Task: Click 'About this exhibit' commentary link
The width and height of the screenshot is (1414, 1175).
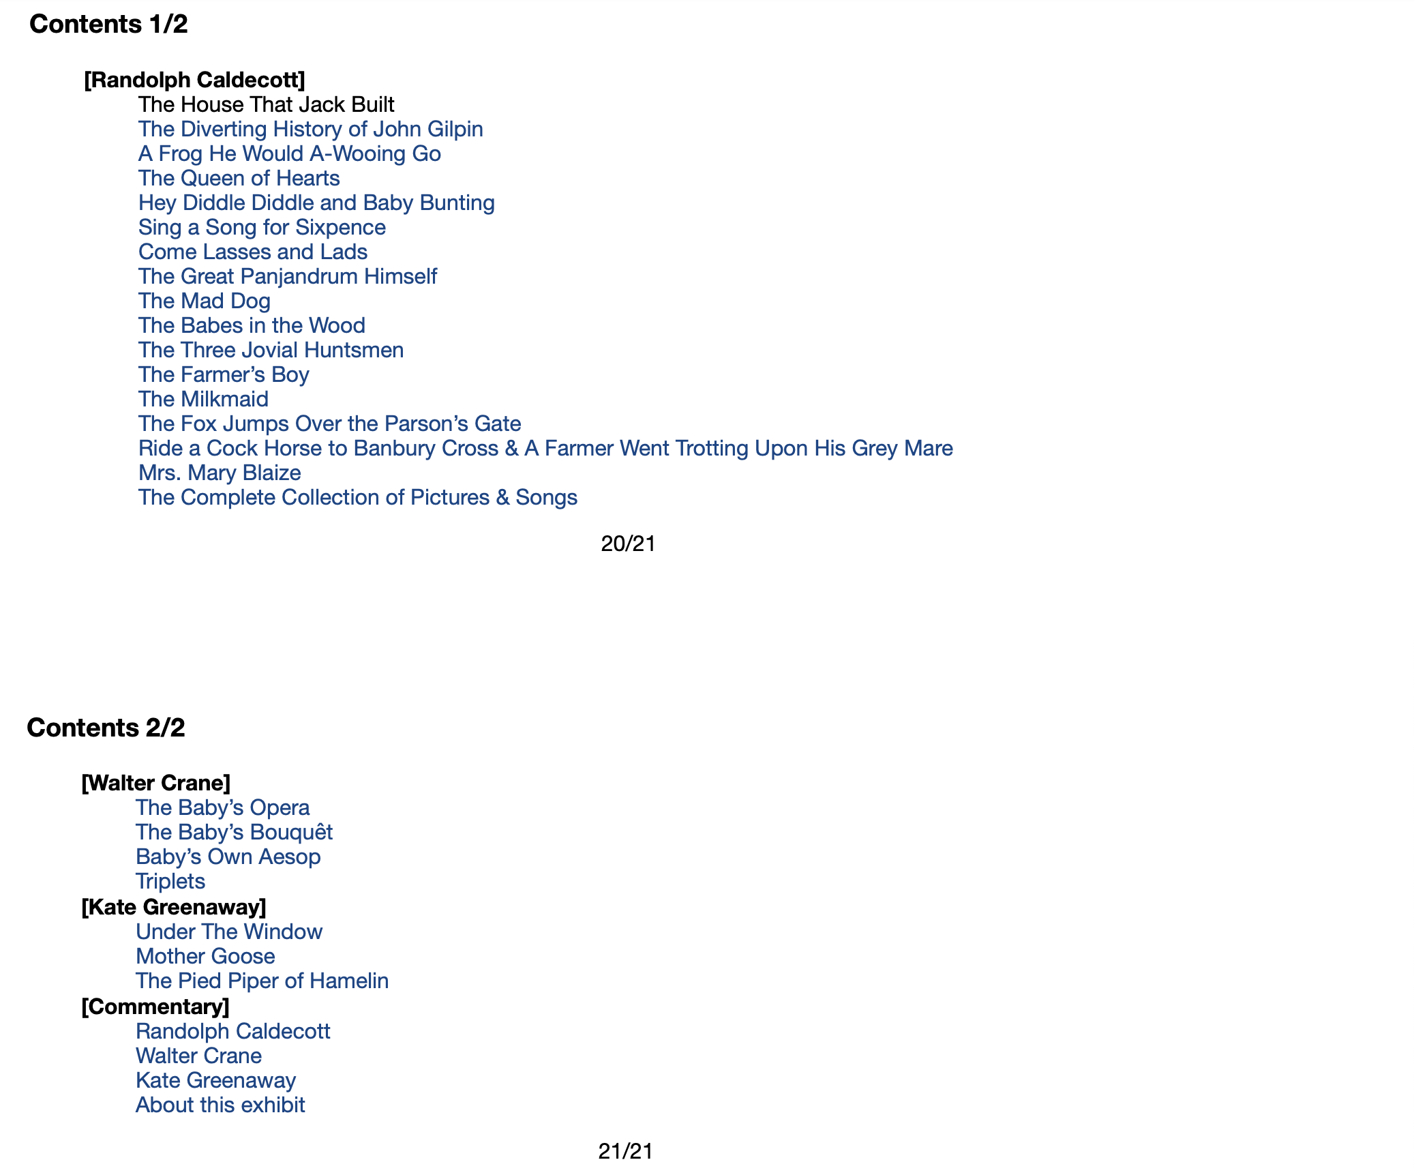Action: pyautogui.click(x=216, y=1105)
